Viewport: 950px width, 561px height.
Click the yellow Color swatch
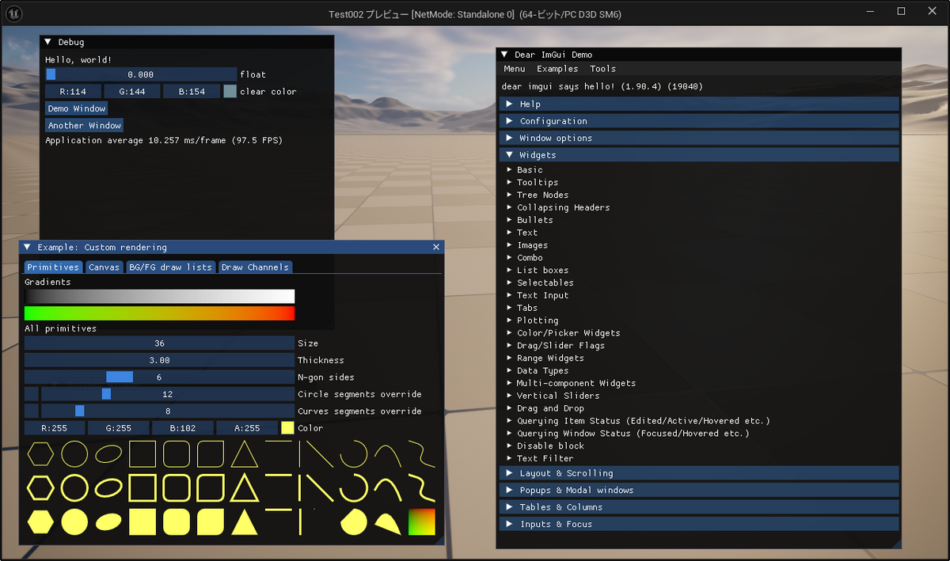pyautogui.click(x=286, y=427)
